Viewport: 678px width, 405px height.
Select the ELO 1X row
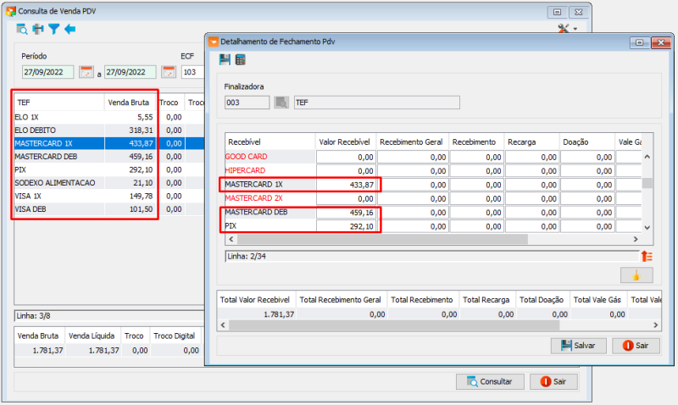tap(109, 117)
